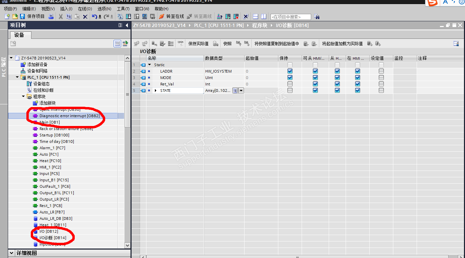The image size is (465, 258).
Task: Click the expanded mode icon at DB toolbar end
Action: (x=456, y=44)
